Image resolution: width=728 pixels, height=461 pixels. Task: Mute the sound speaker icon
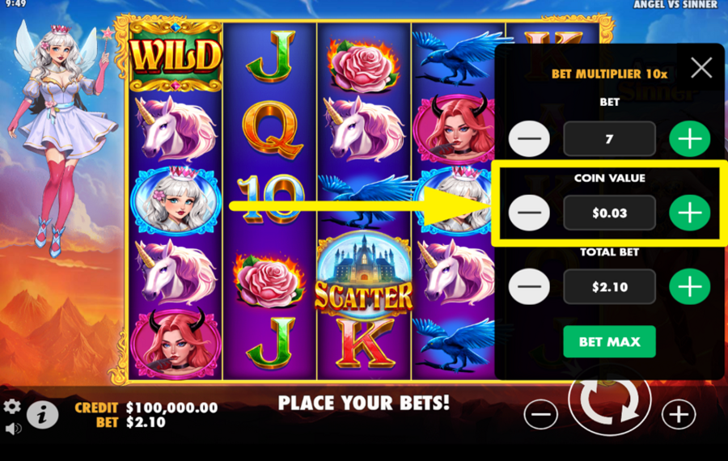coord(14,429)
